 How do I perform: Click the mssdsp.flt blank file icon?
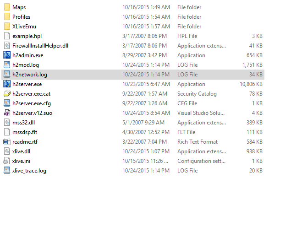click(x=7, y=132)
